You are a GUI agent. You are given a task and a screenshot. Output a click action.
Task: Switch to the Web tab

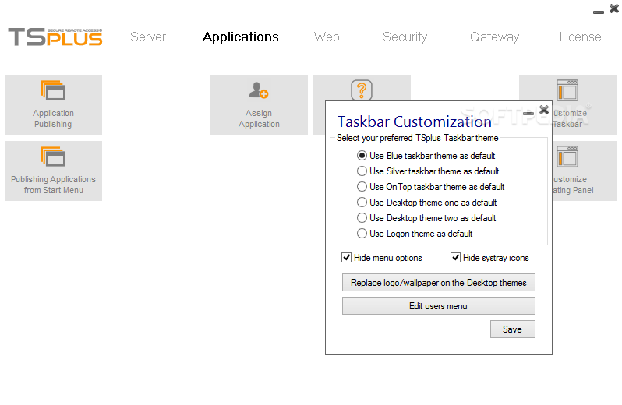coord(327,37)
